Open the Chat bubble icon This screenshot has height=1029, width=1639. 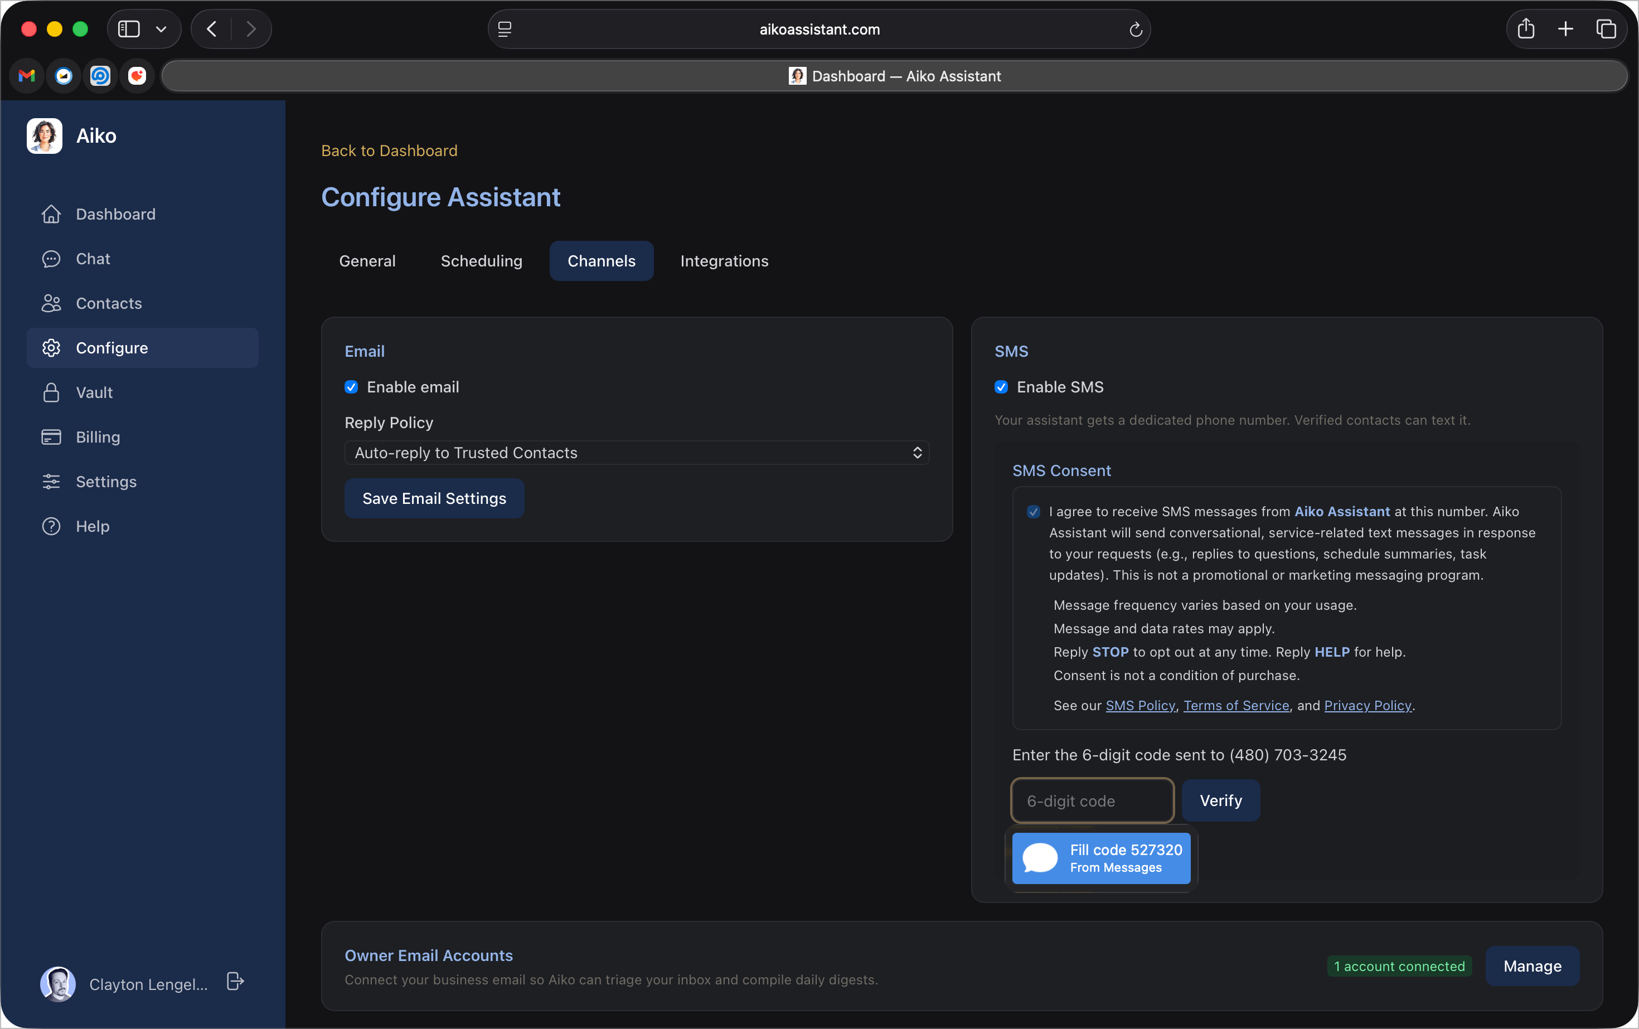51,259
